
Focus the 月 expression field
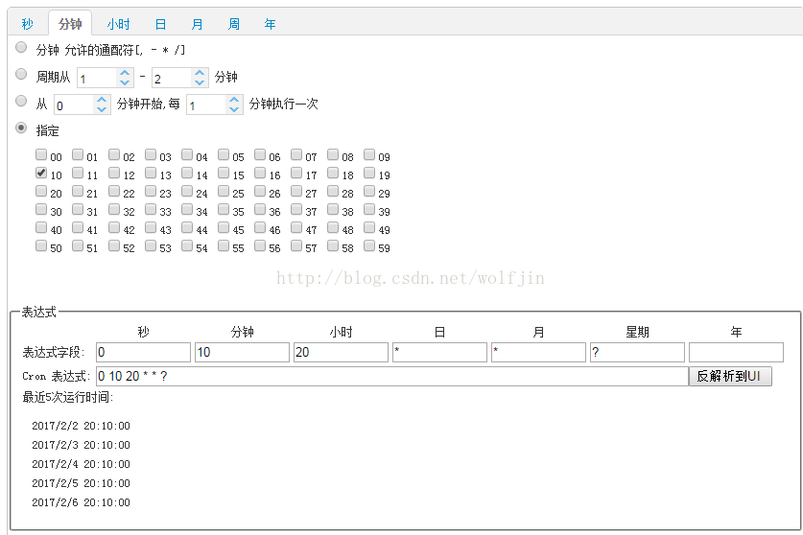[x=538, y=352]
